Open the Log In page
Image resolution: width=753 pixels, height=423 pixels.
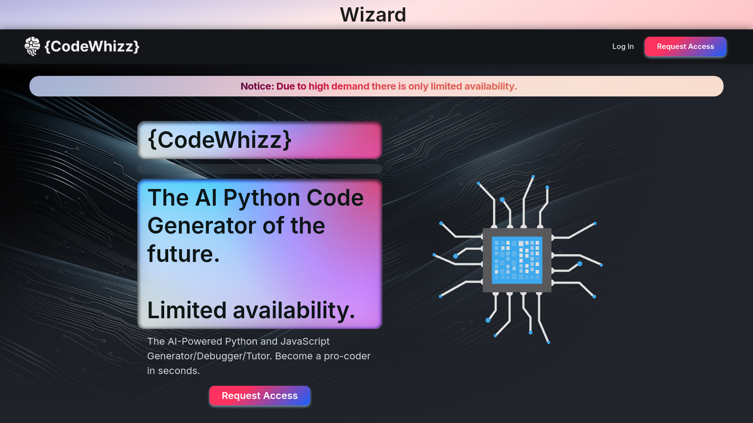[x=623, y=47]
